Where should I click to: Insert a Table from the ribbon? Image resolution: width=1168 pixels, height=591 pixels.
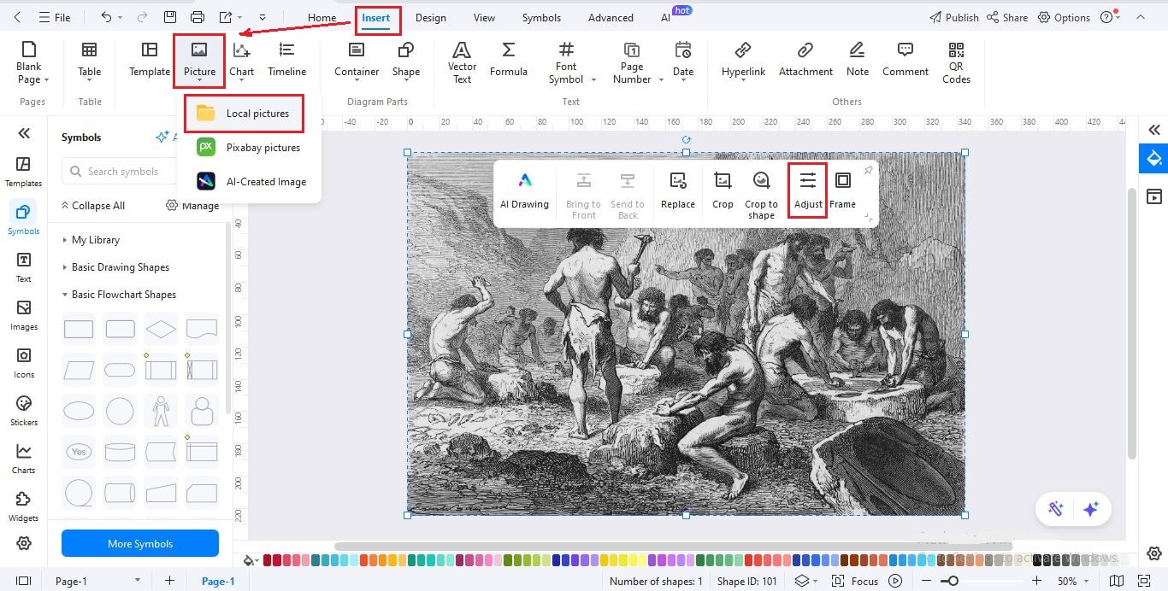89,60
